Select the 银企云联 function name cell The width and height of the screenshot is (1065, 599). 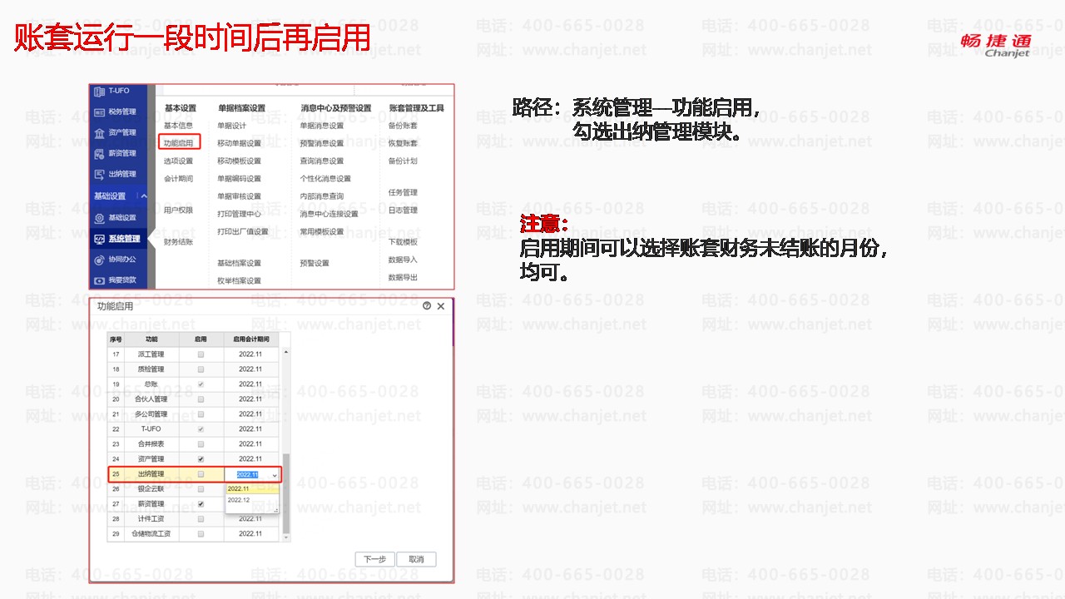[x=151, y=489]
